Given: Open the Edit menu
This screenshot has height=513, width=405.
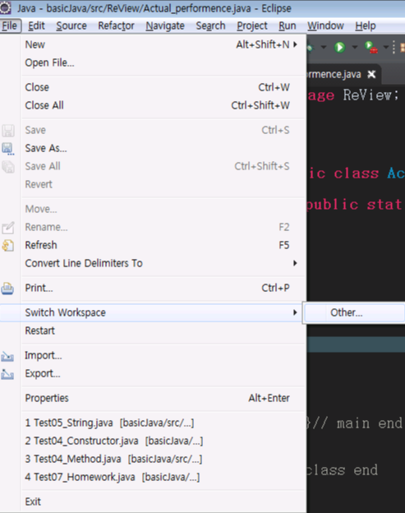Looking at the screenshot, I should 36,25.
